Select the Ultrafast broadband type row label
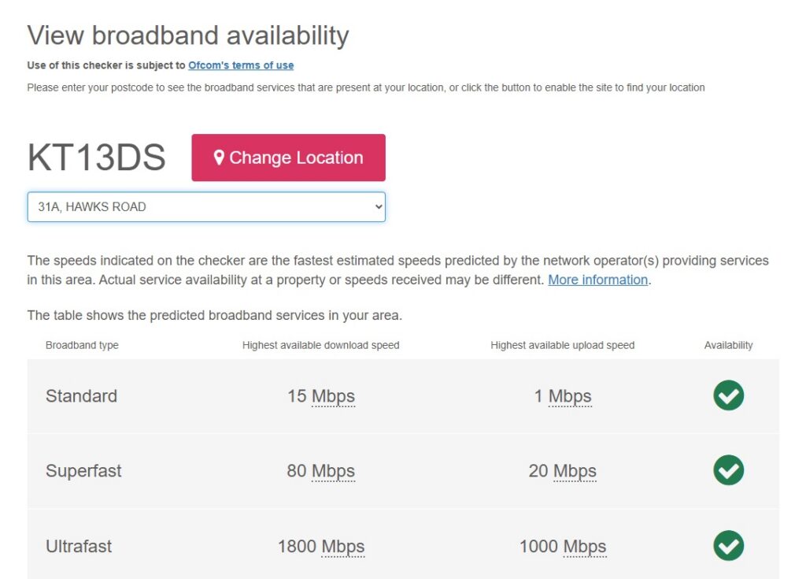This screenshot has width=806, height=579. point(79,547)
